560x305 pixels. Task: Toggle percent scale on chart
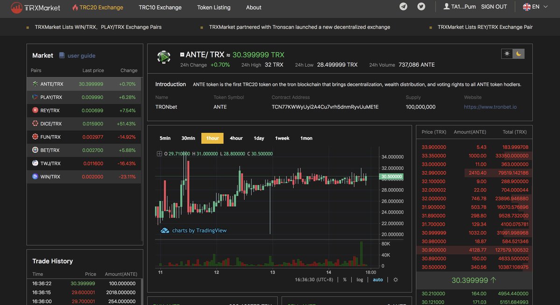click(345, 280)
